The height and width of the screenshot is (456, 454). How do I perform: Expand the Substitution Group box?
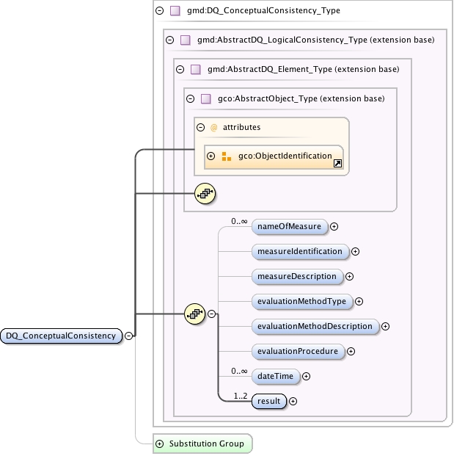[159, 444]
